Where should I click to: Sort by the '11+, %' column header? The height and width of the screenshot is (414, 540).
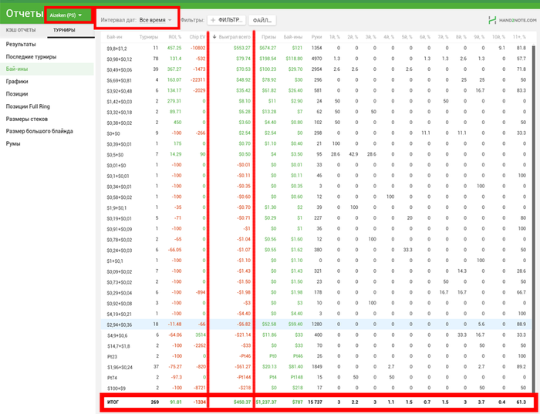tap(518, 37)
